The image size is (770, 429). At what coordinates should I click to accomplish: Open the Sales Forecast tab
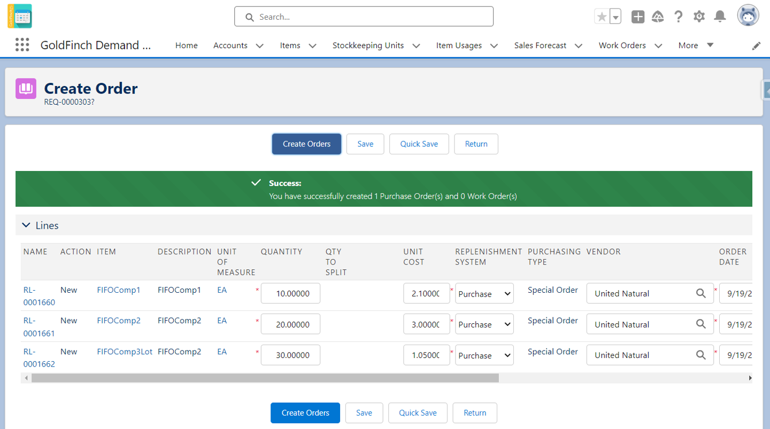540,45
